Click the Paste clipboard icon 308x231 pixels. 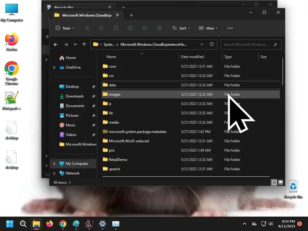pyautogui.click(x=116, y=28)
